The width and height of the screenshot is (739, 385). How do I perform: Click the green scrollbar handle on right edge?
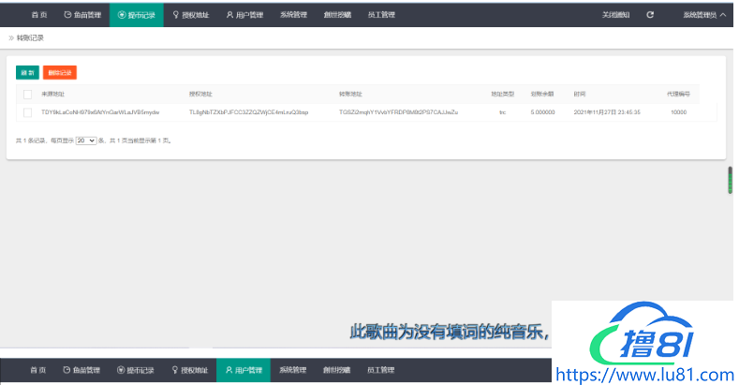pos(731,180)
